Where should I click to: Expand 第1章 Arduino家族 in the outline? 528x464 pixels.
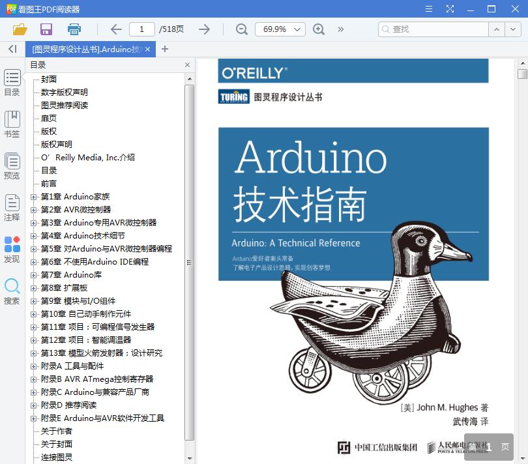click(x=33, y=197)
